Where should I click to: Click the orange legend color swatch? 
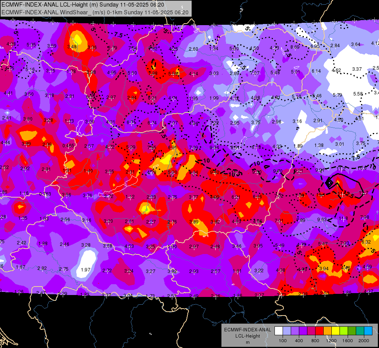[x=328, y=331]
